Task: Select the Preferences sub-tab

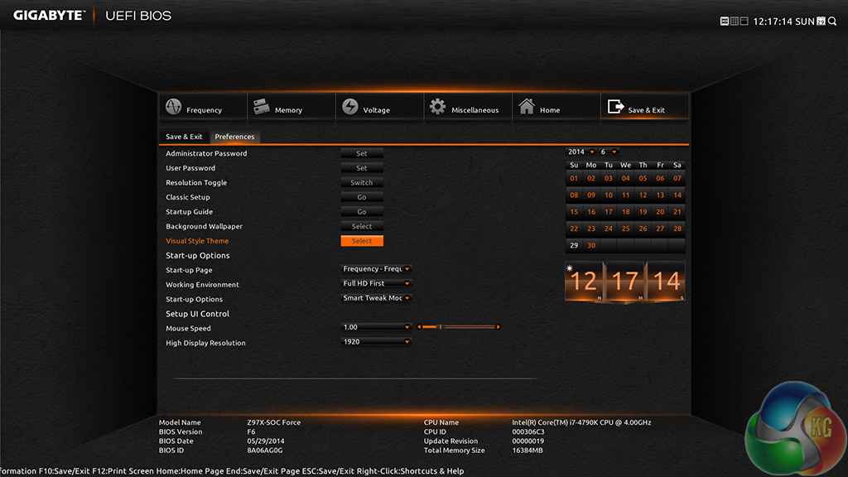Action: [x=234, y=137]
